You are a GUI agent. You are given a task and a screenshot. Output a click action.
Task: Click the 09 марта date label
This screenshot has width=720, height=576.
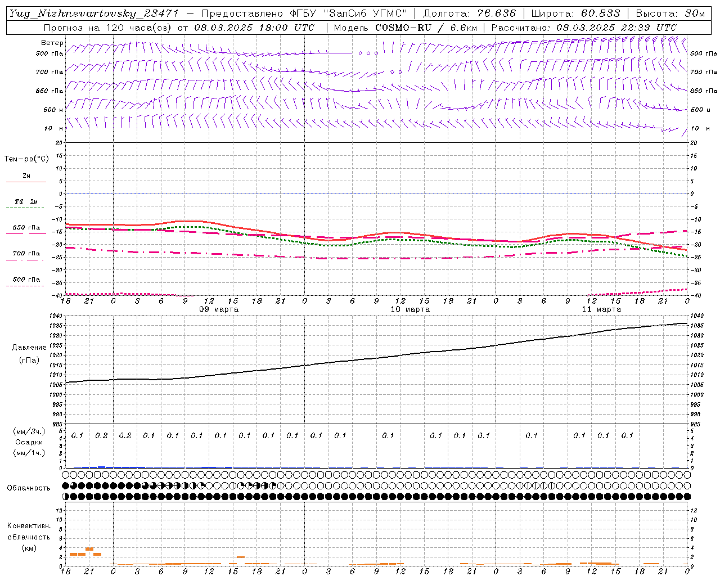pos(219,309)
